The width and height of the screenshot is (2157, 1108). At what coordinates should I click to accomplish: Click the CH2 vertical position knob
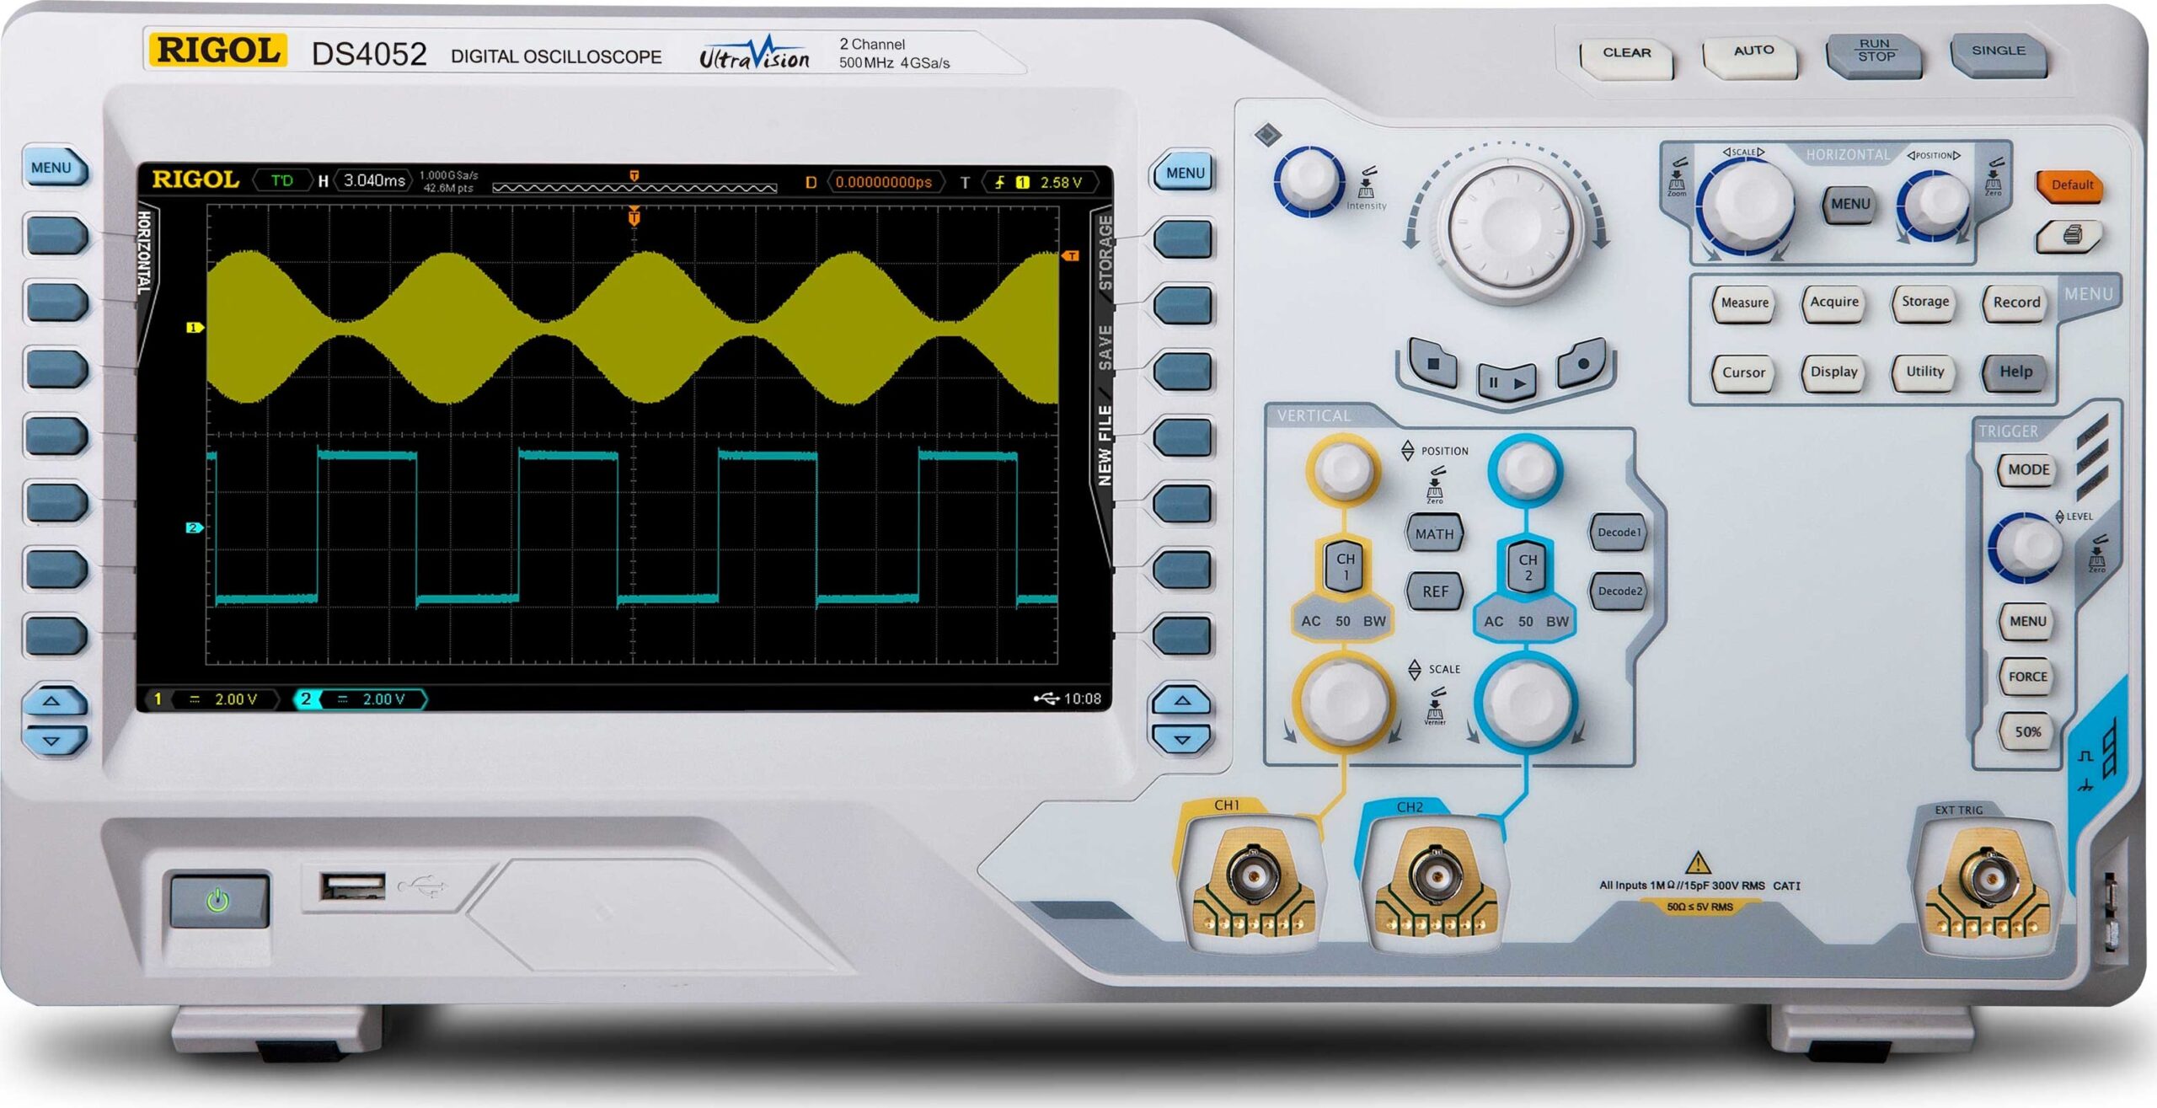click(1526, 469)
